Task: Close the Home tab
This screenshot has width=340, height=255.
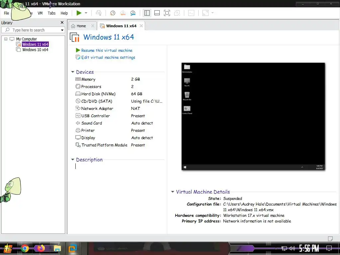Action: 93,26
